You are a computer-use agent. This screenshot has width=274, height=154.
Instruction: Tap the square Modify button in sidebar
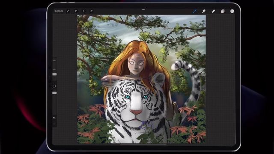(x=54, y=86)
